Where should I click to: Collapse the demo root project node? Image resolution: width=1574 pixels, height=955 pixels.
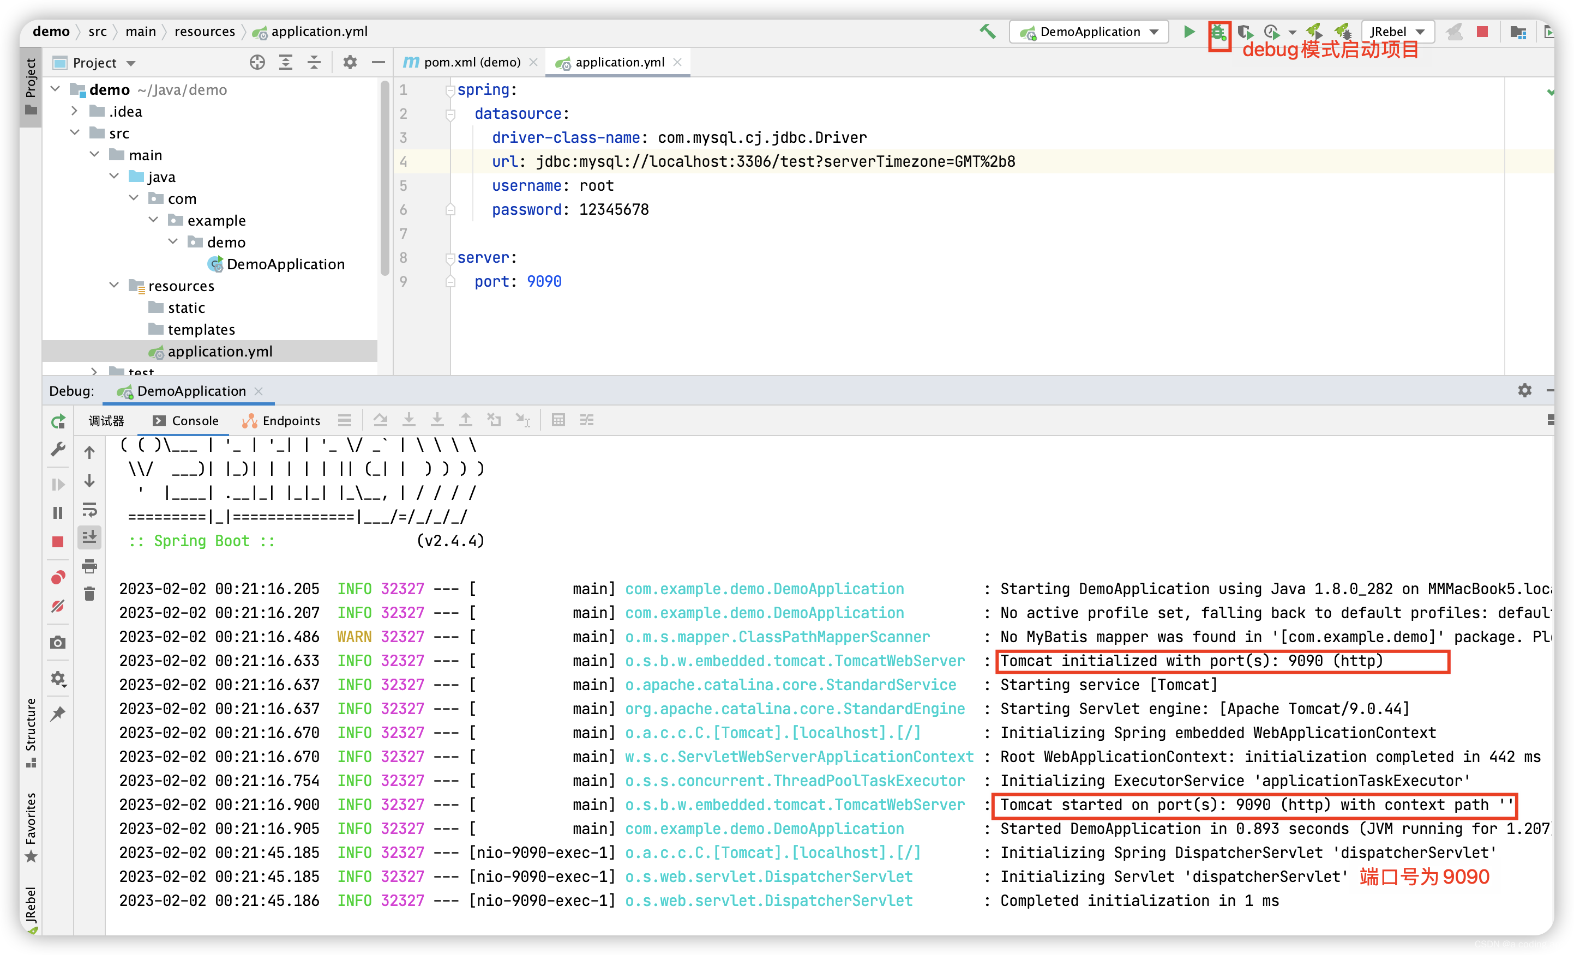[56, 89]
